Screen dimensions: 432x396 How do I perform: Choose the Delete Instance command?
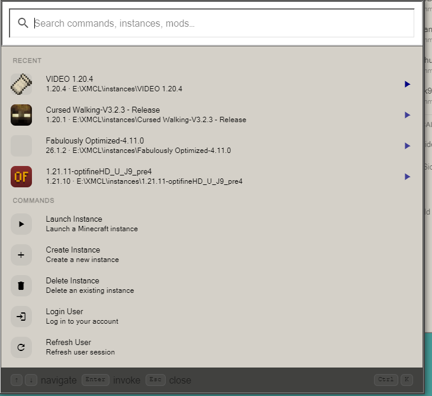(x=212, y=286)
